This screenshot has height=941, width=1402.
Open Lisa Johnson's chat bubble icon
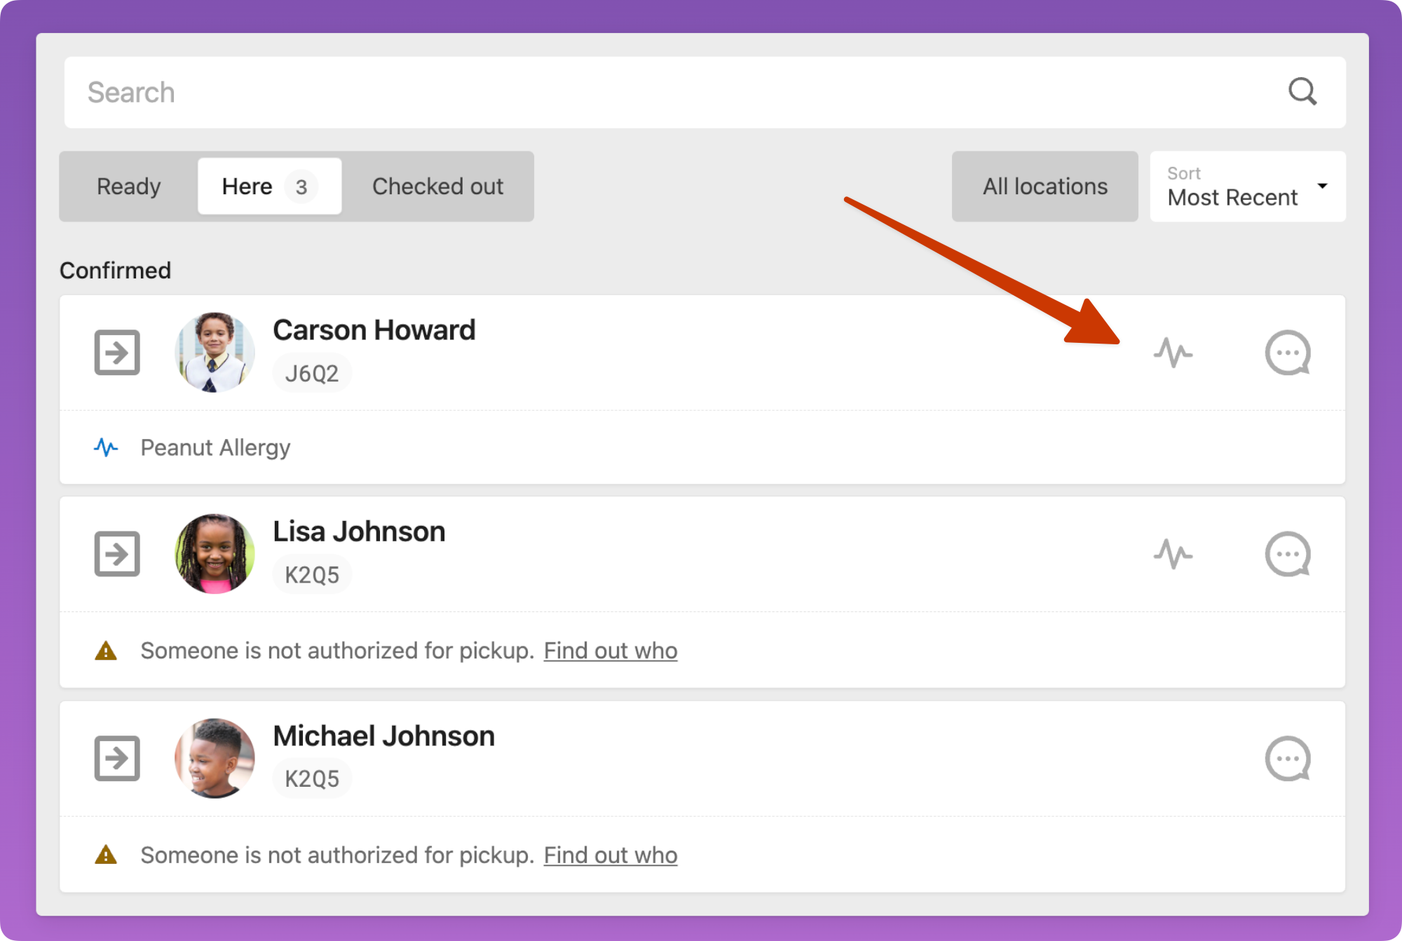[x=1288, y=554]
